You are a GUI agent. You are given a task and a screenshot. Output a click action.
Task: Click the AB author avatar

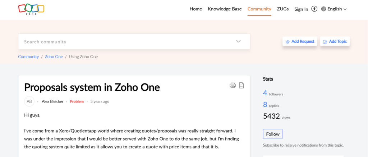click(x=29, y=101)
